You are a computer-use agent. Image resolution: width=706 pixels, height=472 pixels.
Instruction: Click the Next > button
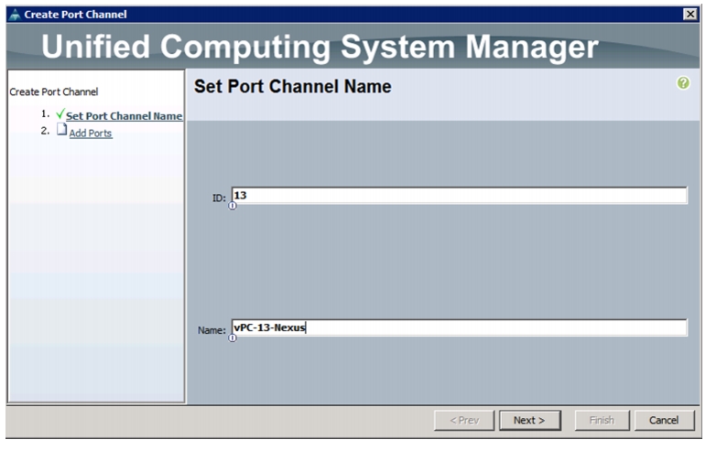(x=530, y=420)
